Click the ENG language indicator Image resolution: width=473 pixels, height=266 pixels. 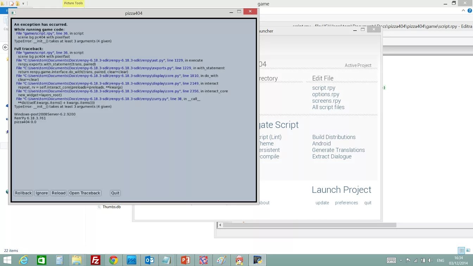[441, 260]
